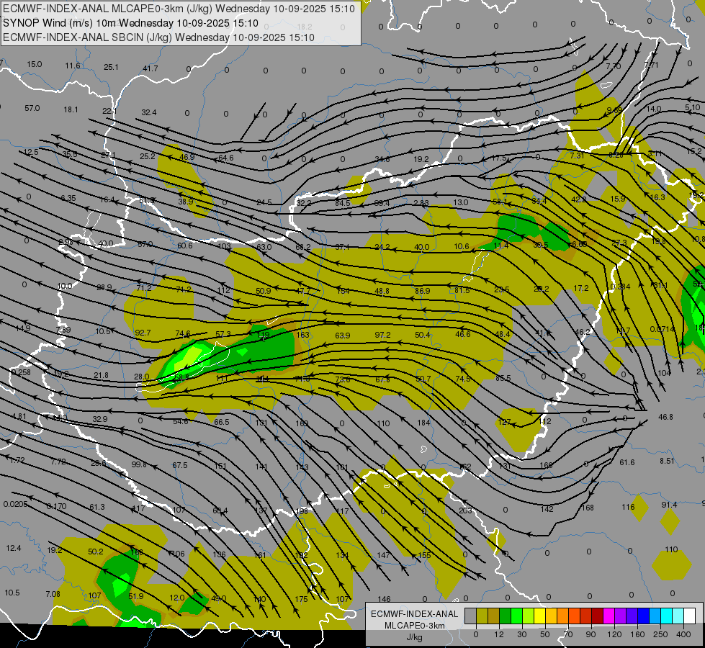Click the map value 142
The height and width of the screenshot is (648, 705).
pyautogui.click(x=547, y=509)
